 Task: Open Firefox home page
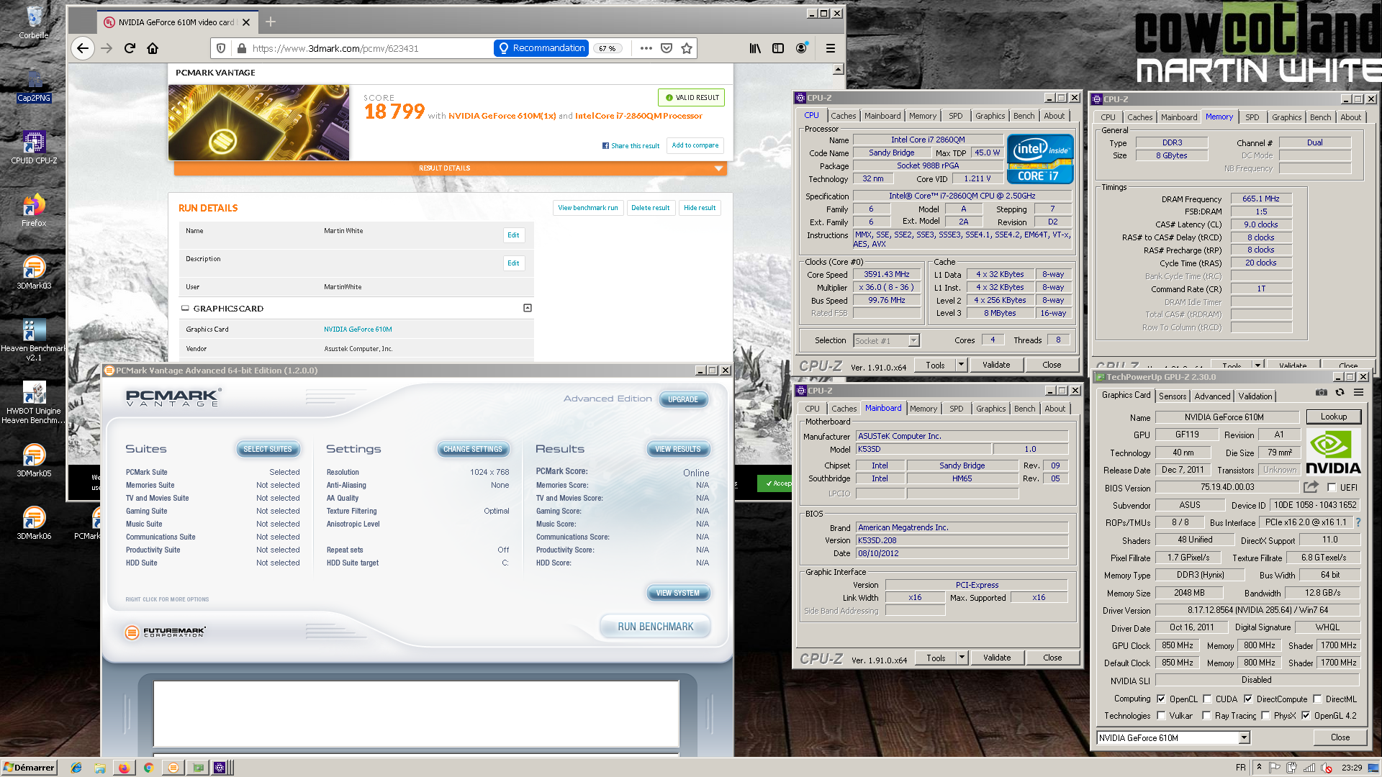pyautogui.click(x=153, y=48)
